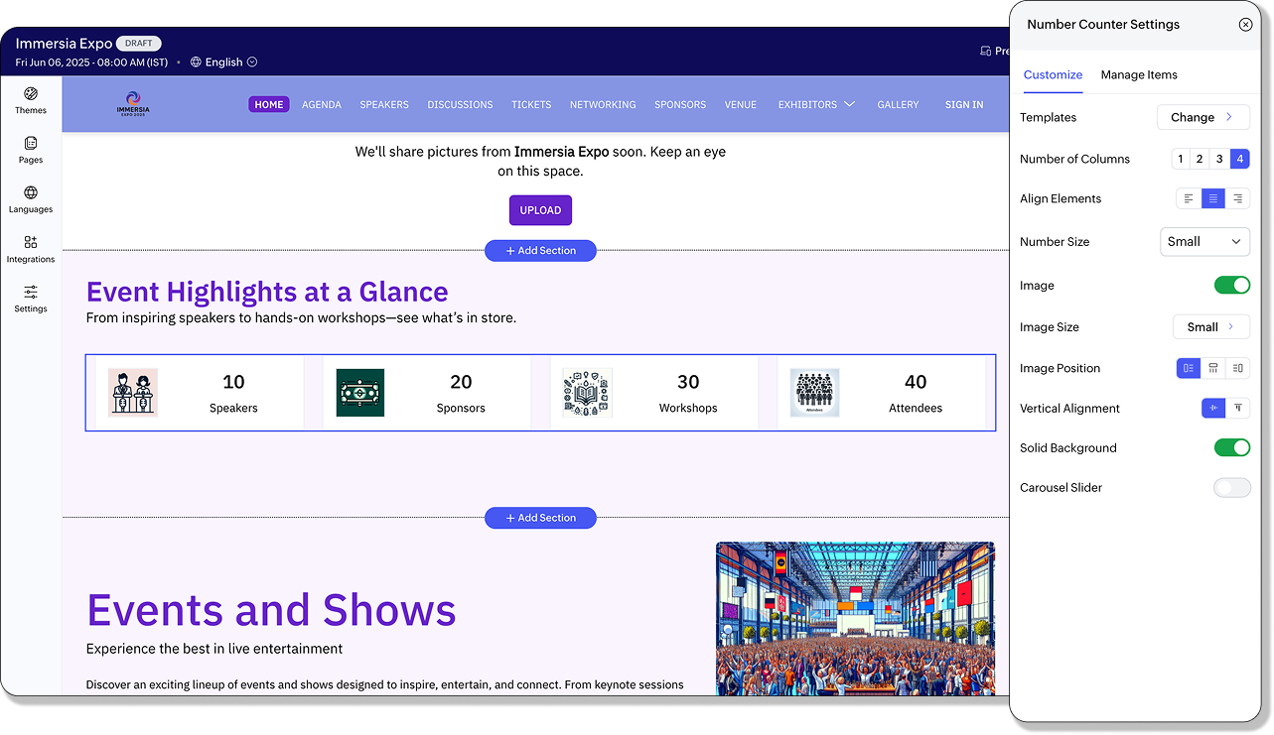Open the GALLERY page
This screenshot has width=1274, height=735.
[x=898, y=104]
